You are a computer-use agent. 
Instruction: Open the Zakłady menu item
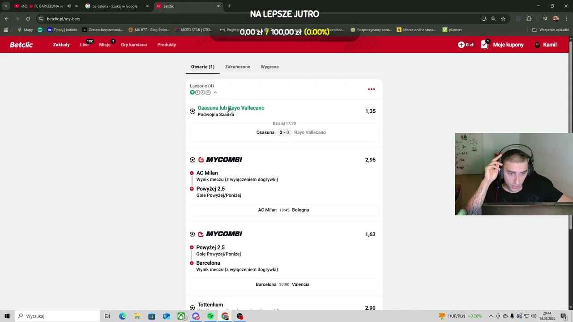click(61, 45)
